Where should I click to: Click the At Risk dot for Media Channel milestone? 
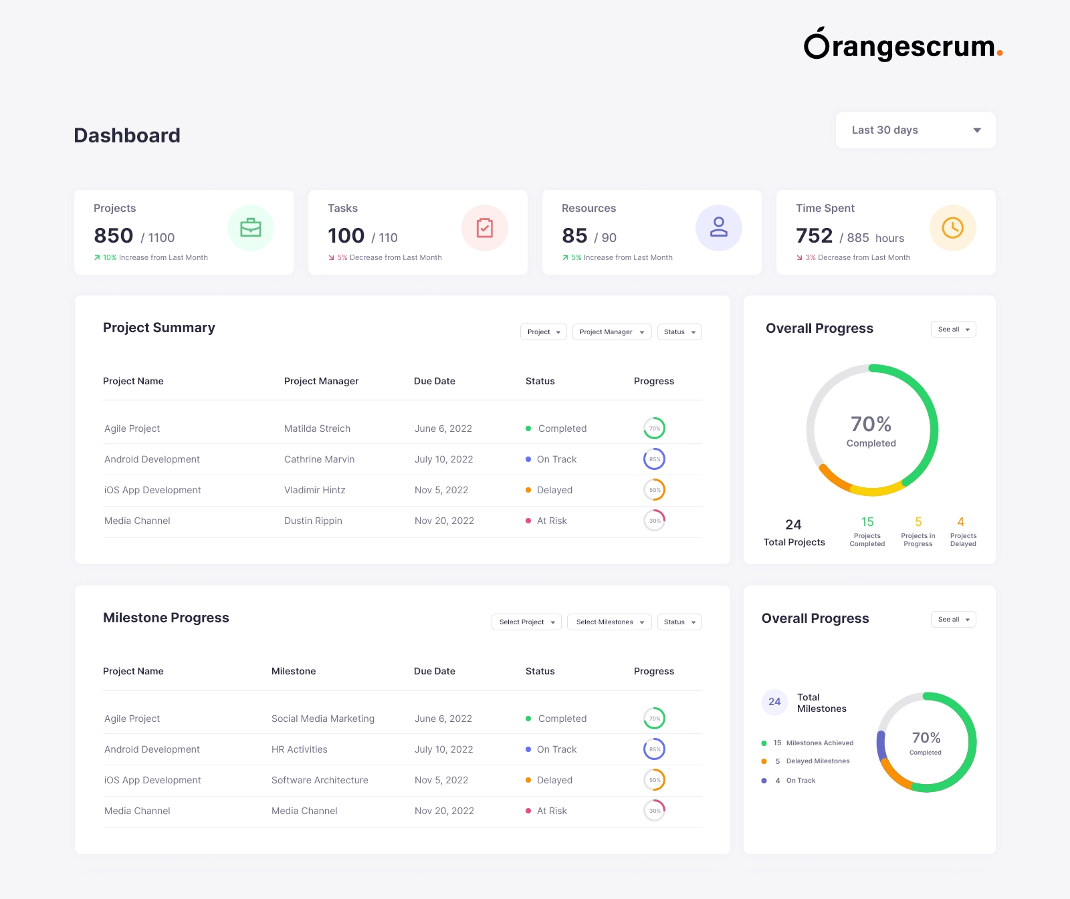[528, 811]
